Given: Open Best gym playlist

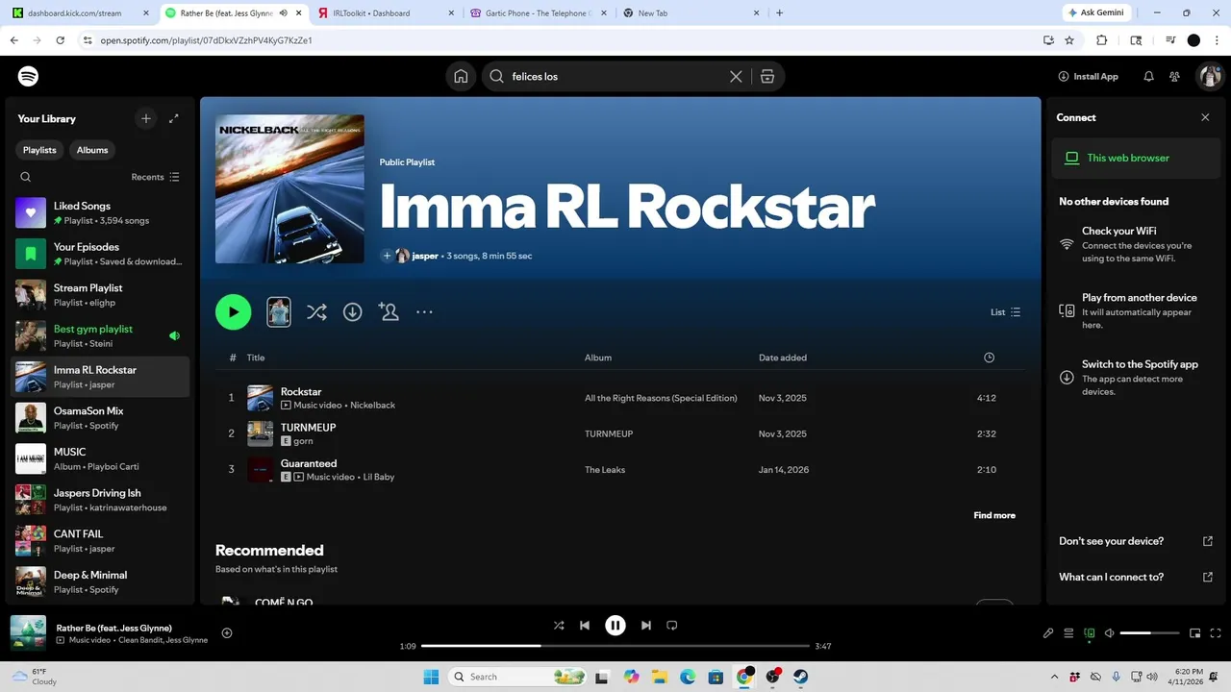Looking at the screenshot, I should [x=100, y=335].
